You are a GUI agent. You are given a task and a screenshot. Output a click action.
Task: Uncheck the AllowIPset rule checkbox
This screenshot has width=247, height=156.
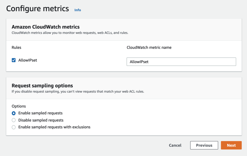click(x=14, y=60)
